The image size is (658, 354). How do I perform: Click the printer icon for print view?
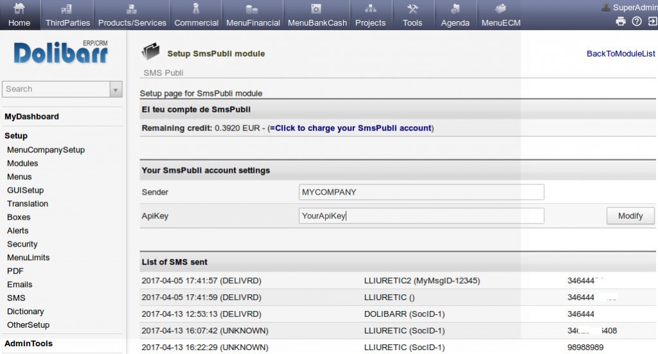[x=621, y=21]
